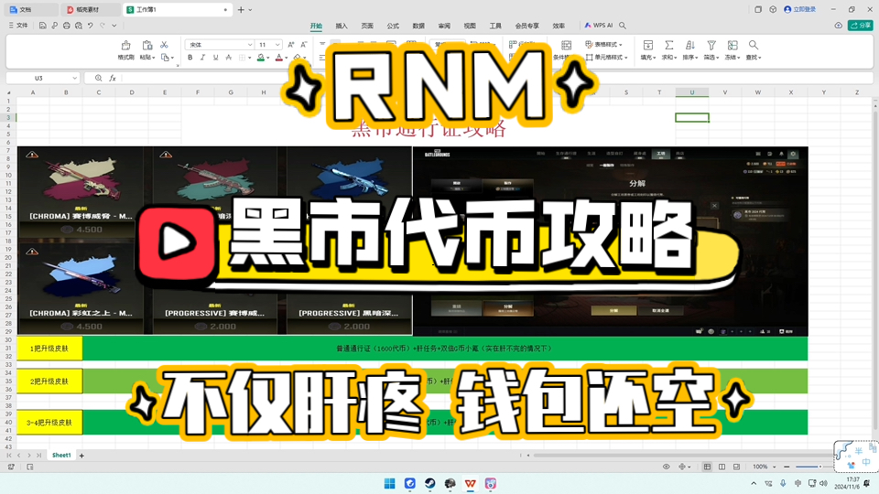Open the Insert (插入) ribbon tab
Screen dimensions: 879x494
pyautogui.click(x=342, y=26)
